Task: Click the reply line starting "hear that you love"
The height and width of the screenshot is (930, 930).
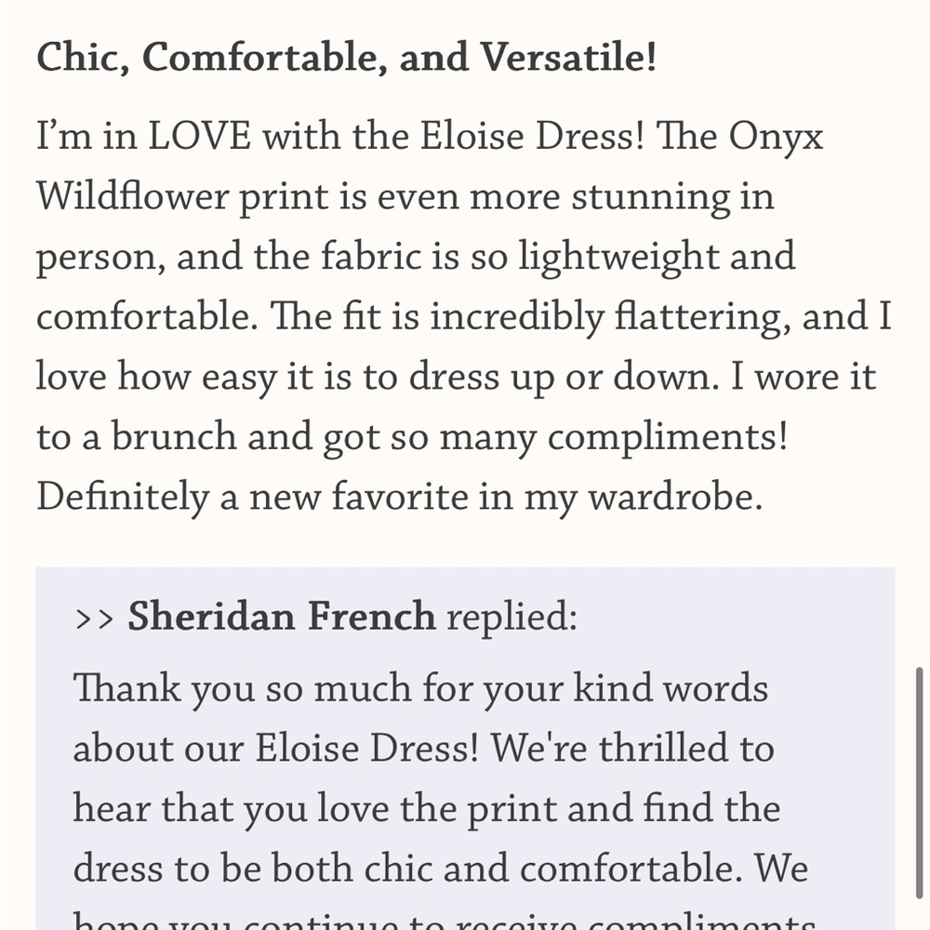Action: tap(427, 809)
